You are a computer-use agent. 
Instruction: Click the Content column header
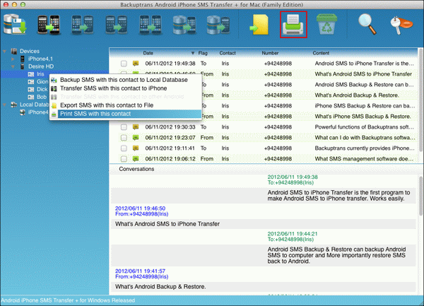coord(321,53)
